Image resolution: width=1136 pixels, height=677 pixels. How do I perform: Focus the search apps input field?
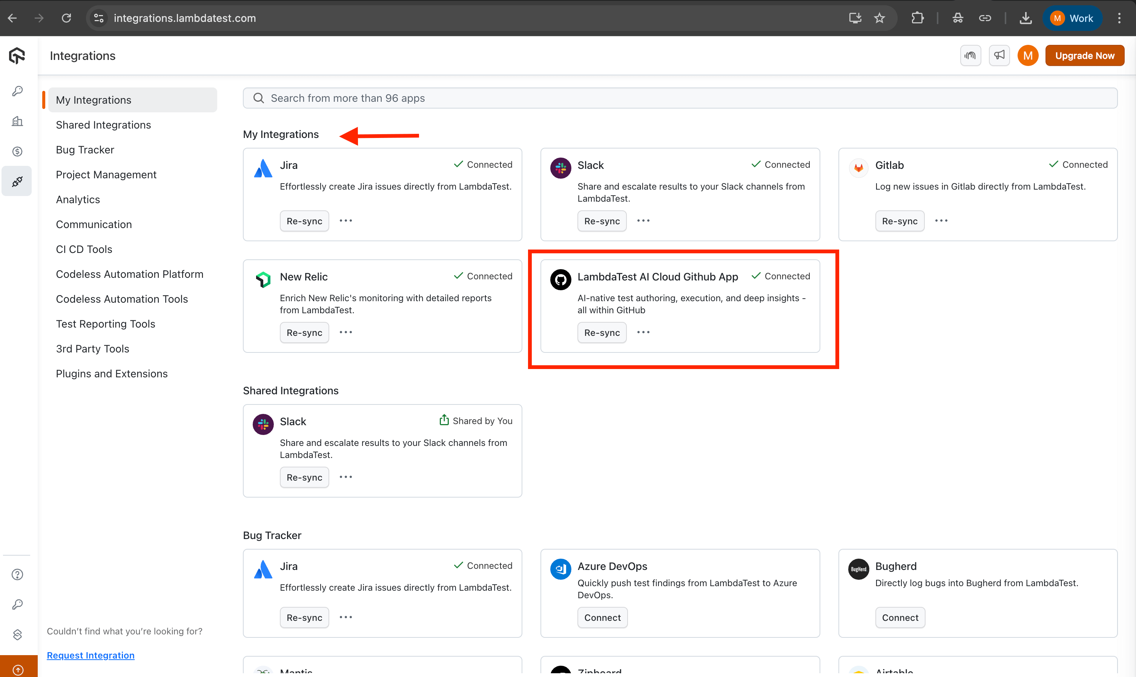coord(680,98)
